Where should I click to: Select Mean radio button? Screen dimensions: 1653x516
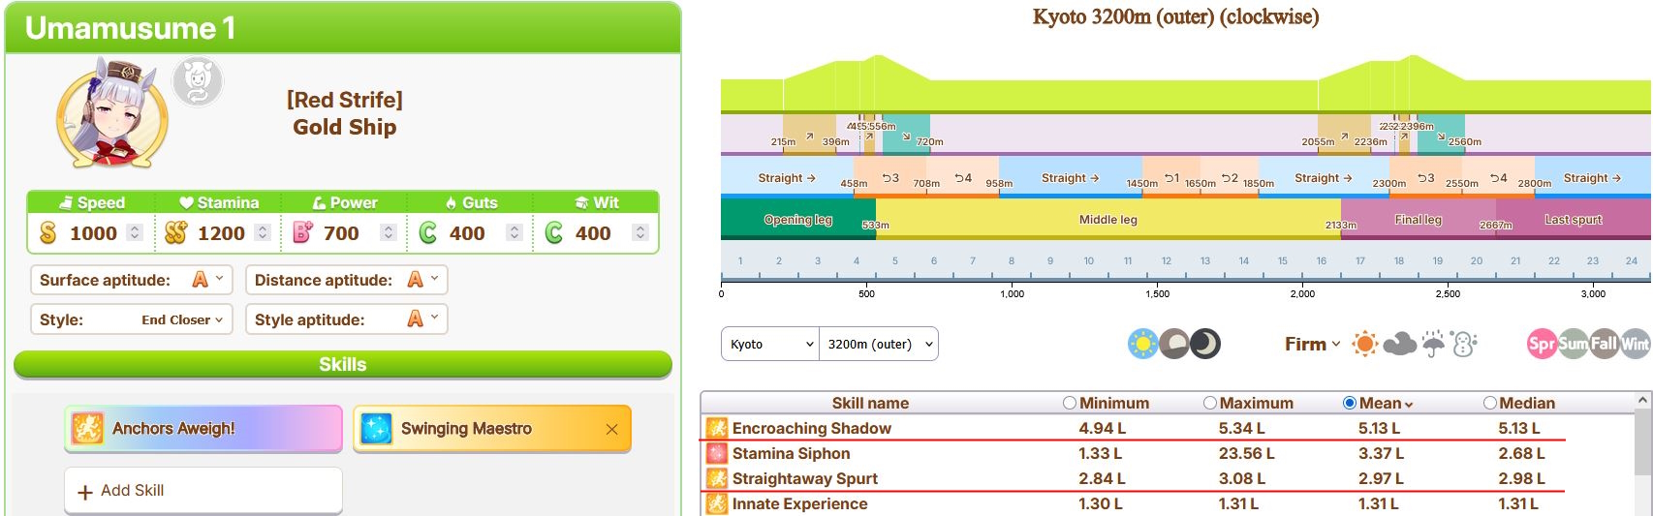pyautogui.click(x=1350, y=403)
